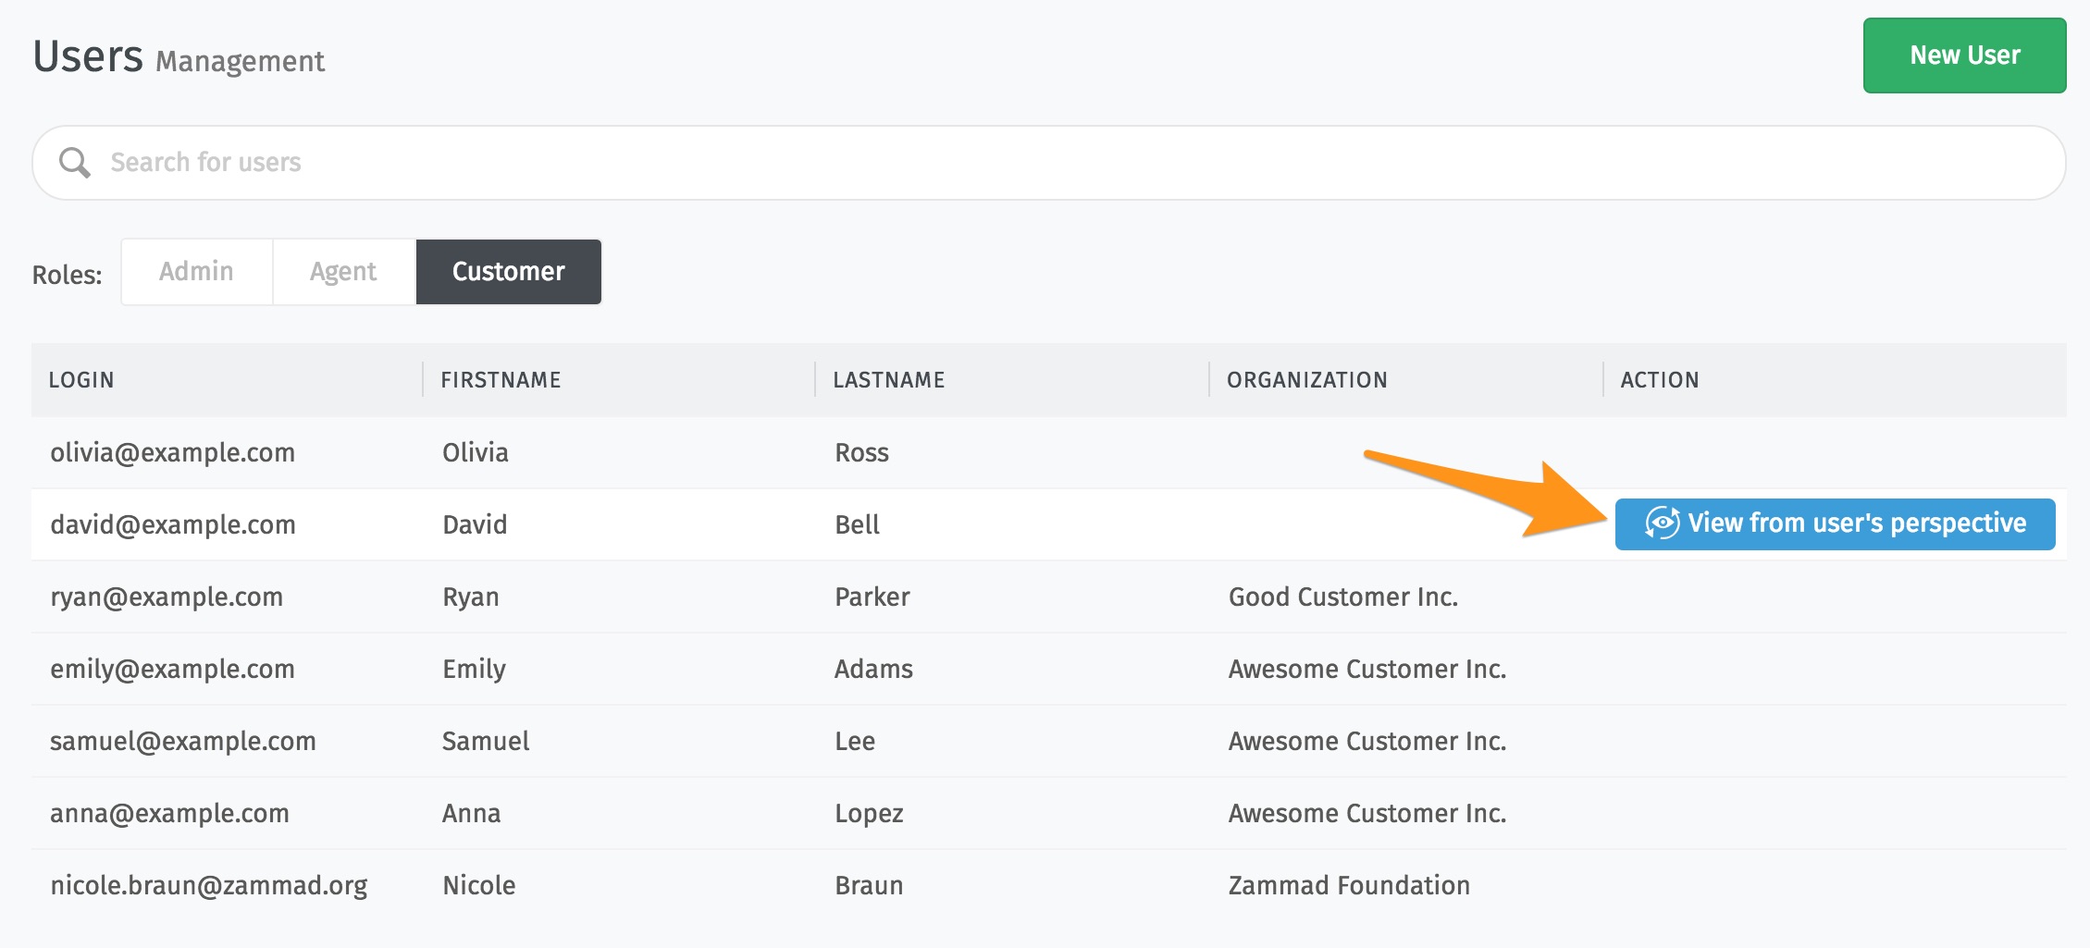The height and width of the screenshot is (948, 2090).
Task: Open user david@example.com
Action: (173, 524)
